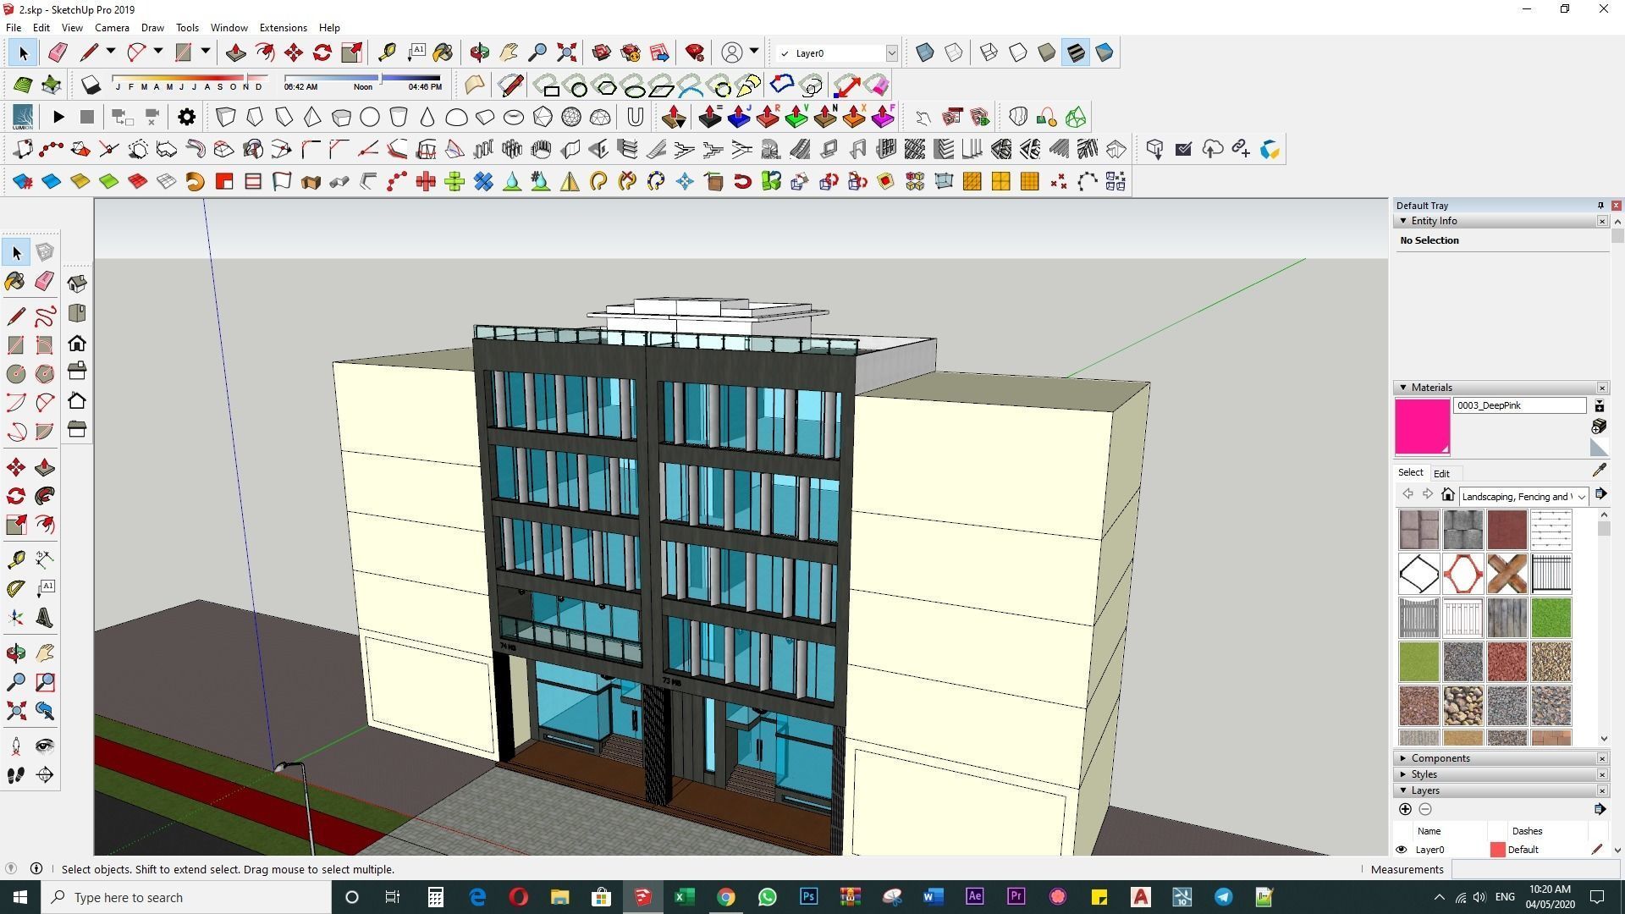Open the Layer0 dropdown in toolbar
Image resolution: width=1625 pixels, height=914 pixels.
pyautogui.click(x=891, y=53)
